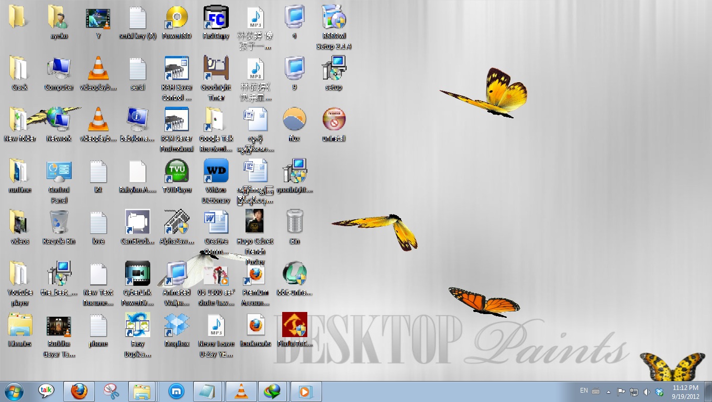Launch Firefox from the taskbar

[79, 391]
